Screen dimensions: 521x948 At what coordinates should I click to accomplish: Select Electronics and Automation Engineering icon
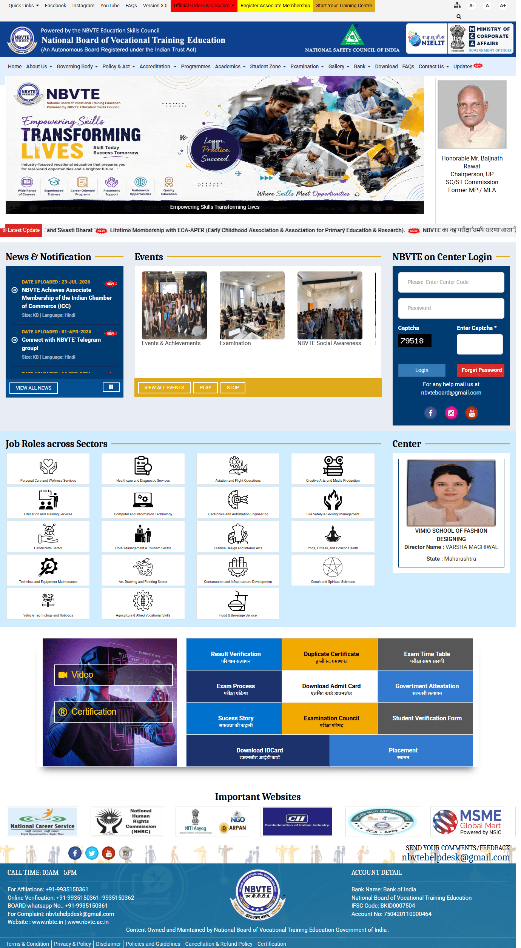click(238, 499)
